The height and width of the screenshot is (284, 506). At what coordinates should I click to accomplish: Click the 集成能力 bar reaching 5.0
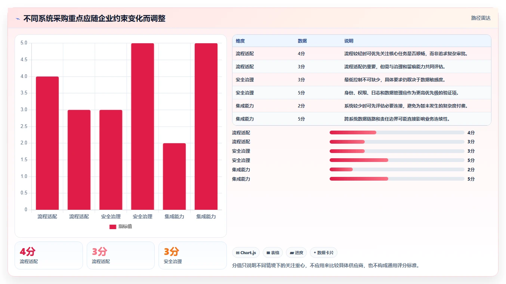click(x=206, y=127)
